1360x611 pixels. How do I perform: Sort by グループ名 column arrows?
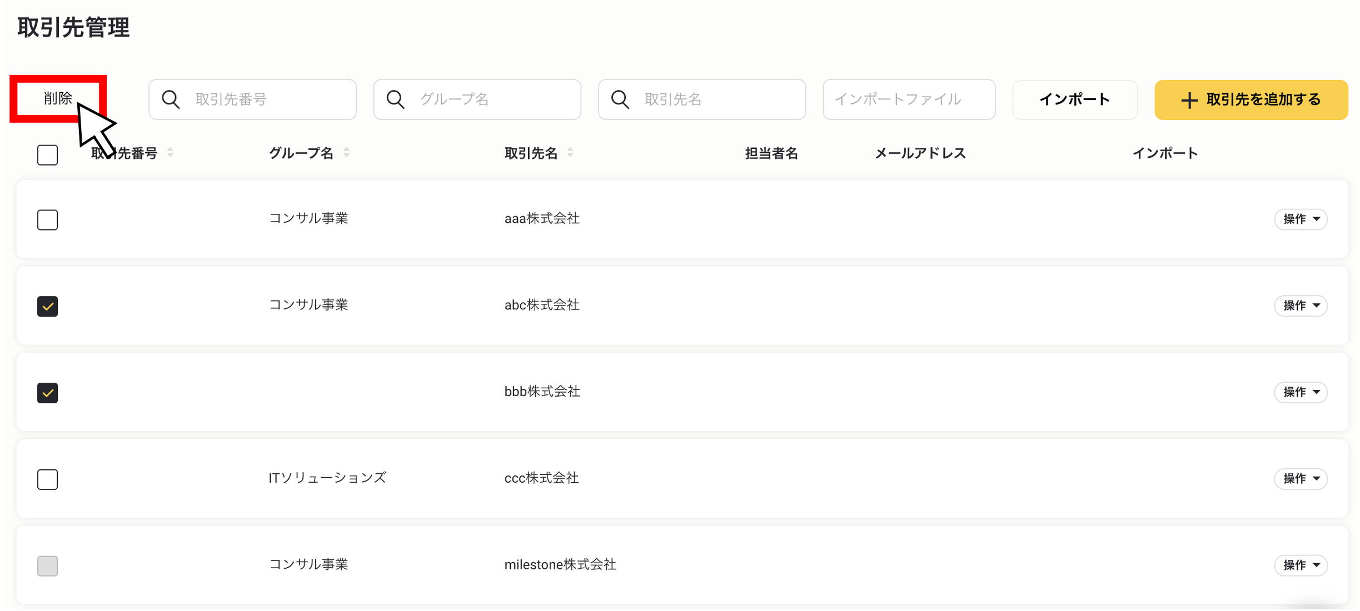pyautogui.click(x=346, y=152)
